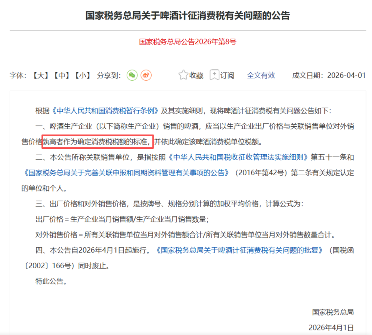Click the paragraph beginning 三、出厂价格和对外销售价格
Image resolution: width=372 pixels, height=335 pixels.
pos(169,204)
